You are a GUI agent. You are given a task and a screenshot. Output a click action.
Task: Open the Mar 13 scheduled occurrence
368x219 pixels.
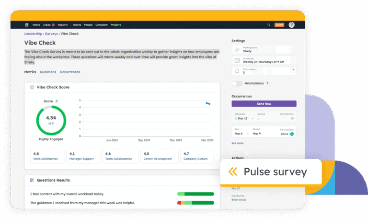tap(264, 116)
